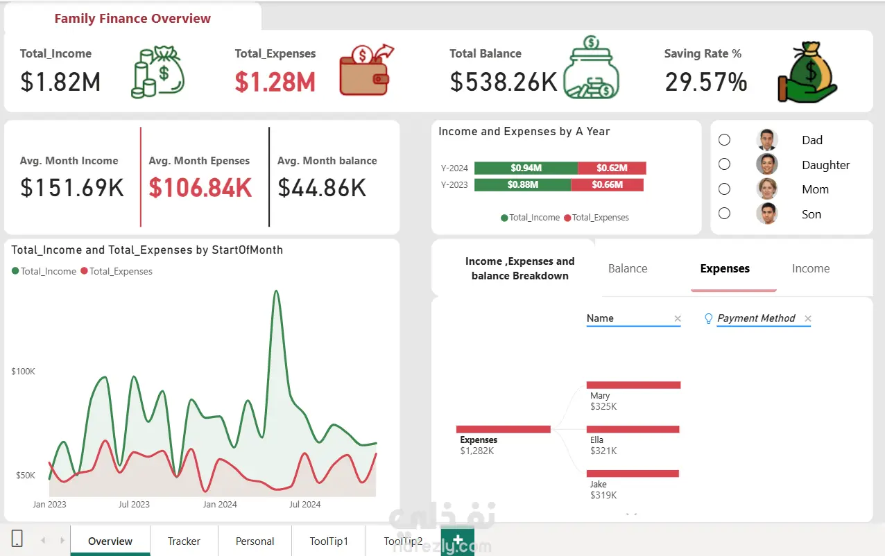This screenshot has height=556, width=885.
Task: Click the lightbulb icon beside Payment Method
Action: pyautogui.click(x=708, y=319)
